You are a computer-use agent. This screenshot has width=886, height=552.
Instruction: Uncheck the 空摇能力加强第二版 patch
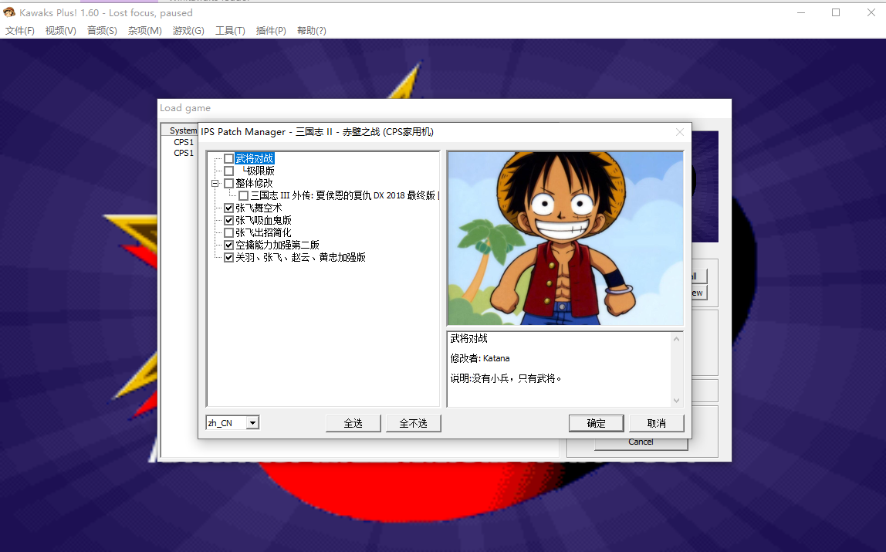pyautogui.click(x=229, y=246)
